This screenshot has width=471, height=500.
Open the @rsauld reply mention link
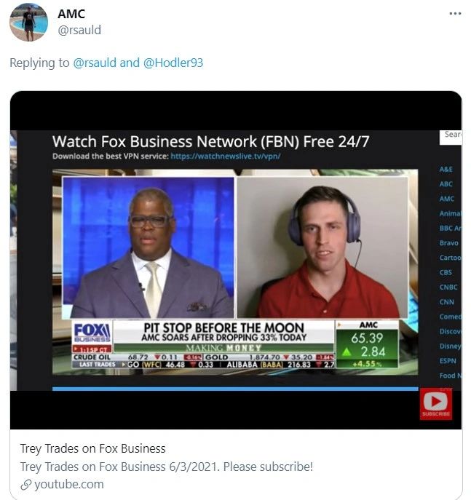tap(95, 63)
